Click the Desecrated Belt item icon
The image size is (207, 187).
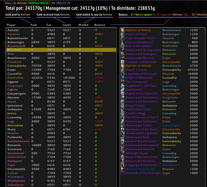pos(122,137)
